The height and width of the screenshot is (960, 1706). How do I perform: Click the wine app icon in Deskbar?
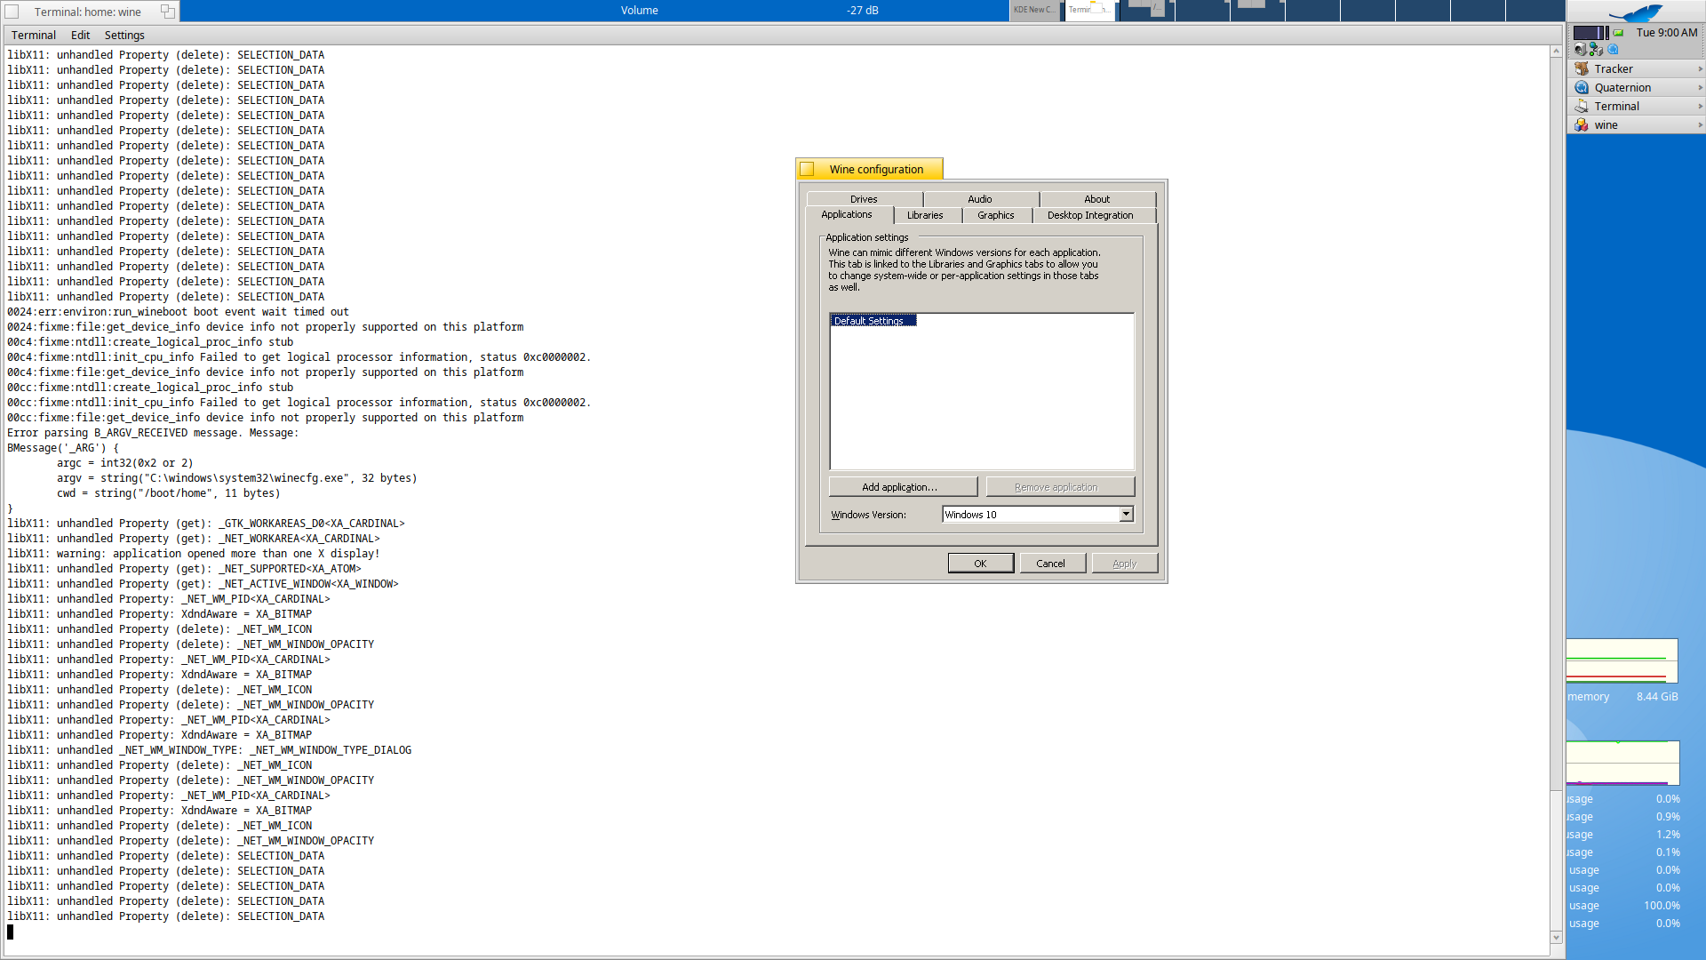1582,124
